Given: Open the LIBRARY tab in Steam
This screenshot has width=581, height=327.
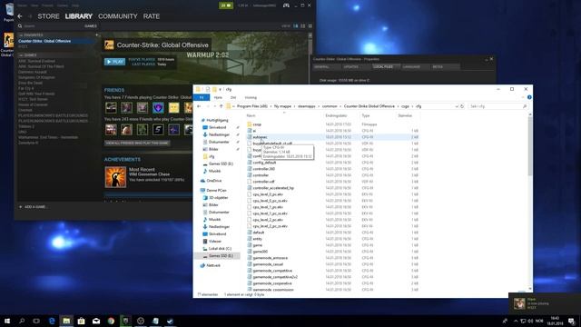Looking at the screenshot, I should pos(79,16).
